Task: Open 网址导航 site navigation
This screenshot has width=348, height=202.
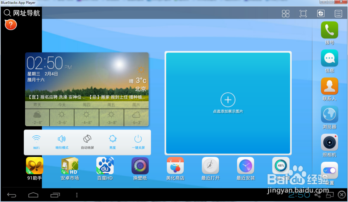Action: pyautogui.click(x=26, y=13)
